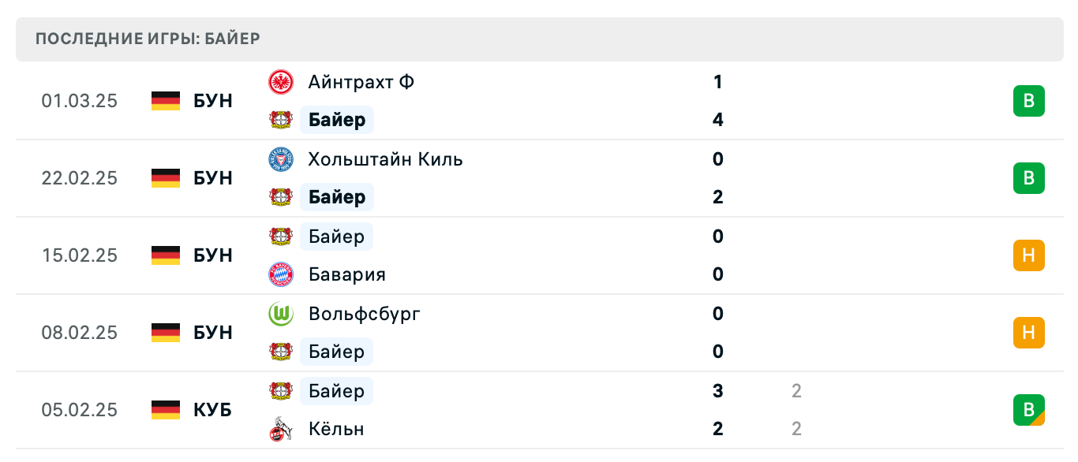Select the Köln goat club crest
The height and width of the screenshot is (462, 1078).
(282, 429)
